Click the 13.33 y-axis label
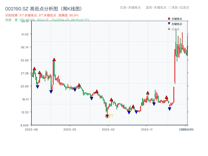Viewport: 208px width, 156px height. pyautogui.click(x=25, y=112)
